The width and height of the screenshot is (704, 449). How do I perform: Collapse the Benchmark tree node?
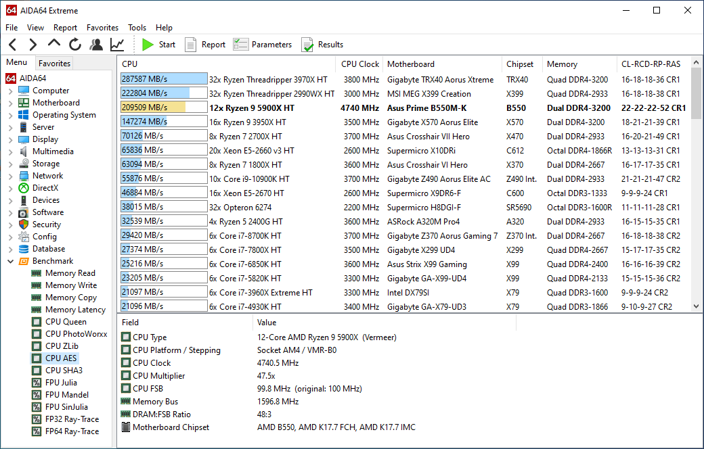click(10, 261)
